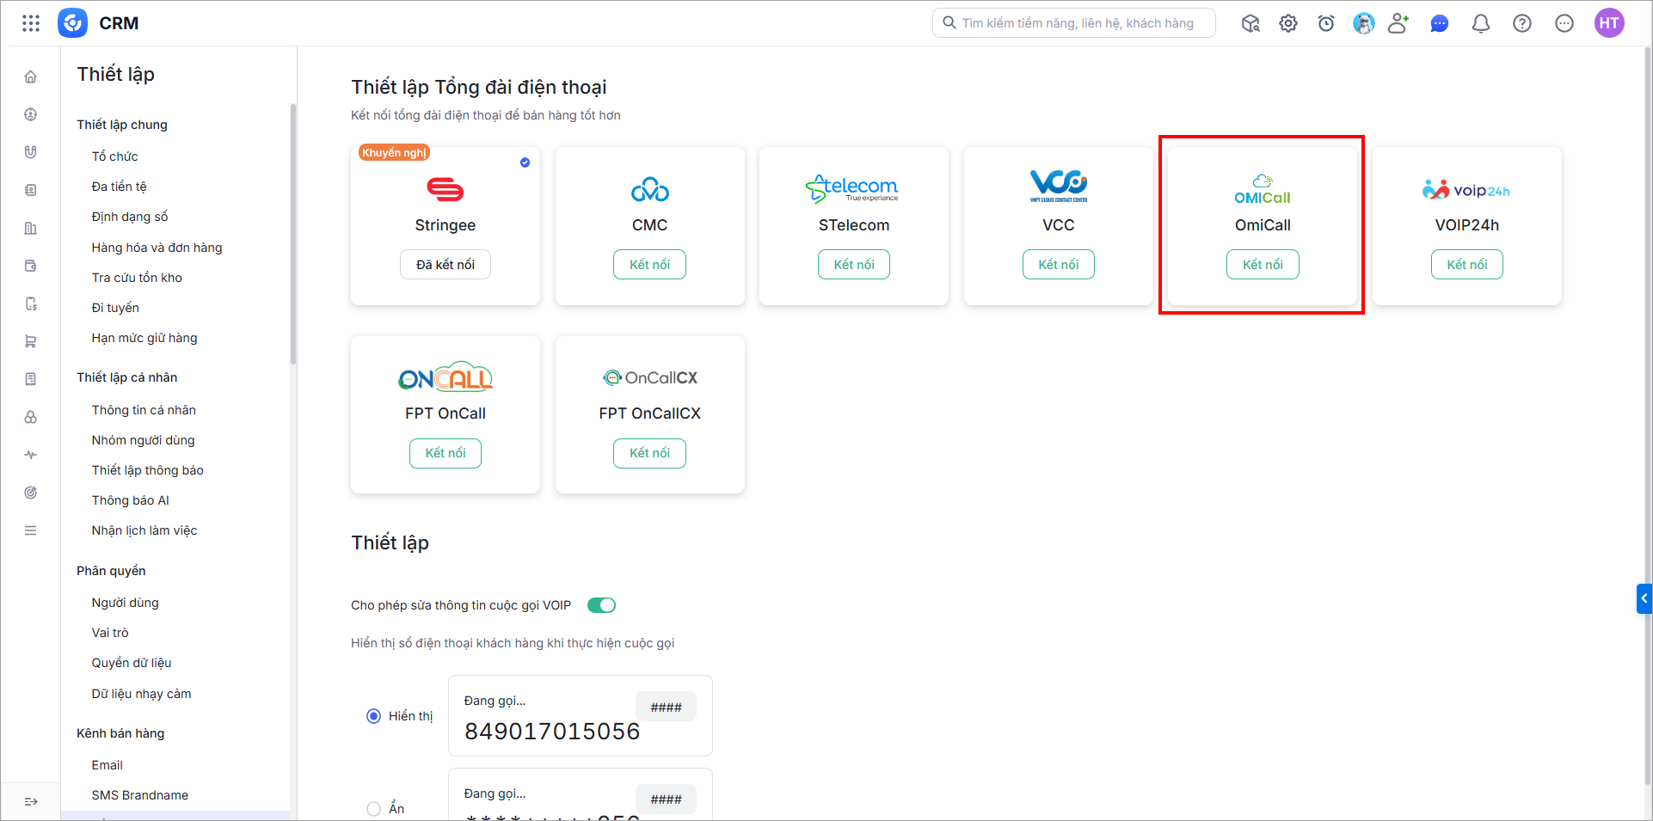Open Định dạng số settings
This screenshot has height=821, width=1653.
click(130, 217)
